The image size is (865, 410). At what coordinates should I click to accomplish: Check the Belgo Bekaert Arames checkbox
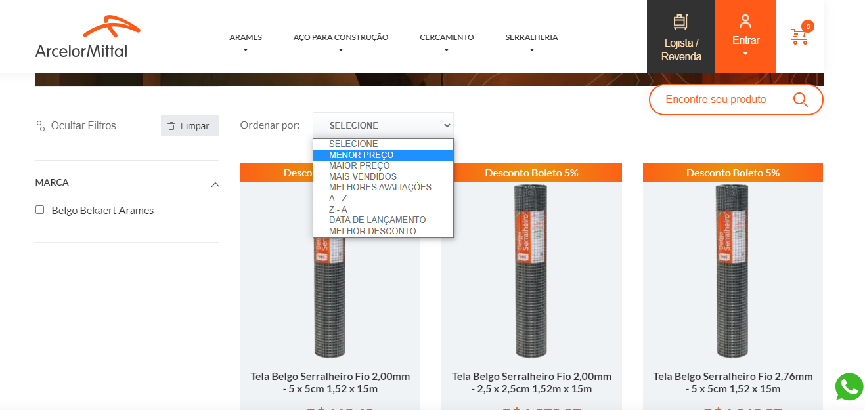[39, 210]
